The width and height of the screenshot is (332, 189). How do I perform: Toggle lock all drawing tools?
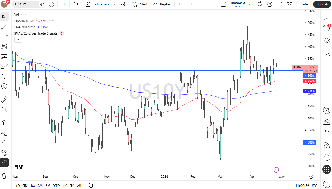pos(4,143)
